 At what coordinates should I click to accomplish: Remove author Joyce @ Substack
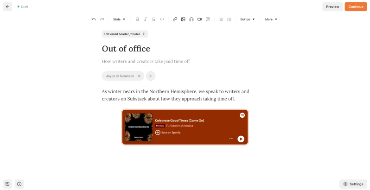(139, 76)
